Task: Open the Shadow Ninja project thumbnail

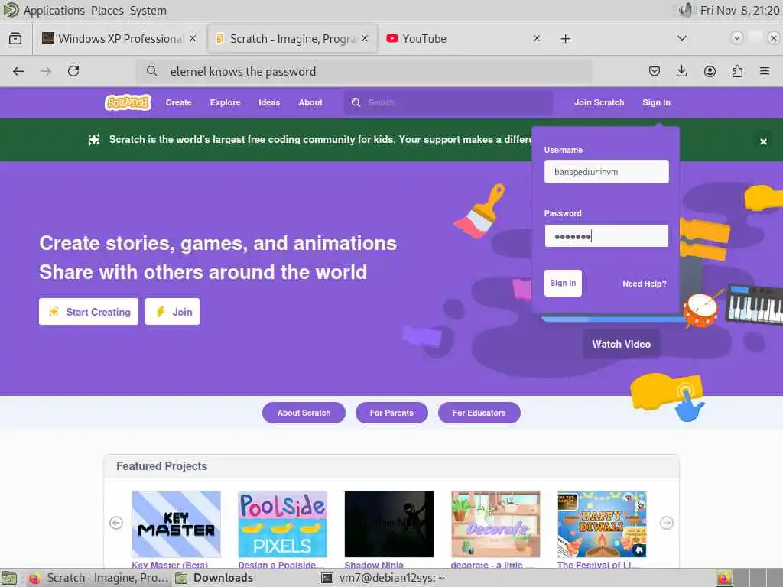Action: tap(389, 524)
